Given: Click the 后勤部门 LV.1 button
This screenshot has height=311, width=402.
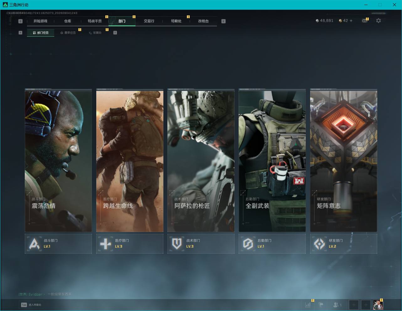Looking at the screenshot, I should click(272, 244).
